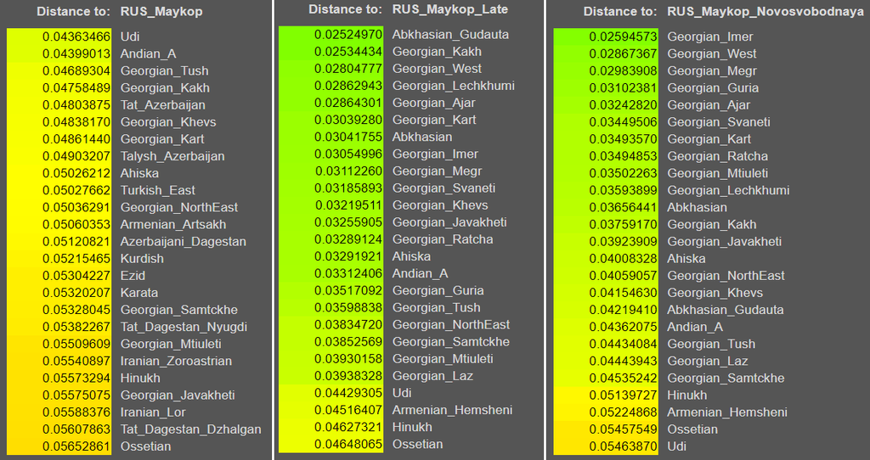Select the RUS_Maykop_Novosvobodnaya panel heading
Image resolution: width=870 pixels, height=460 pixels.
coord(765,12)
